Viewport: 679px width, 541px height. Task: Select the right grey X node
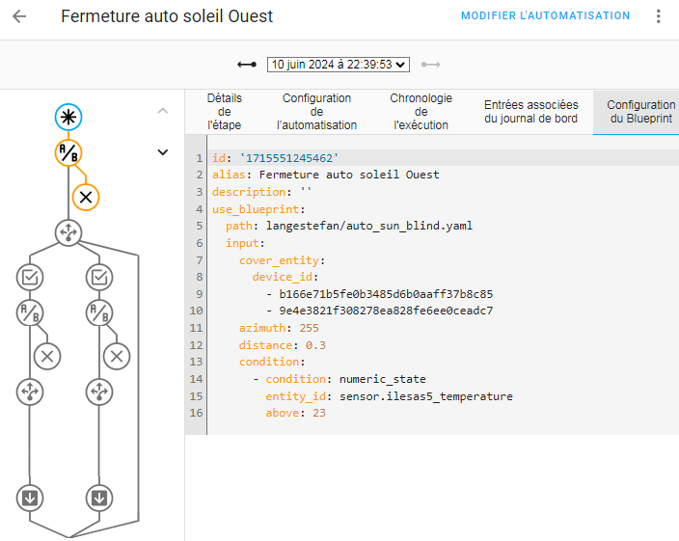(117, 356)
